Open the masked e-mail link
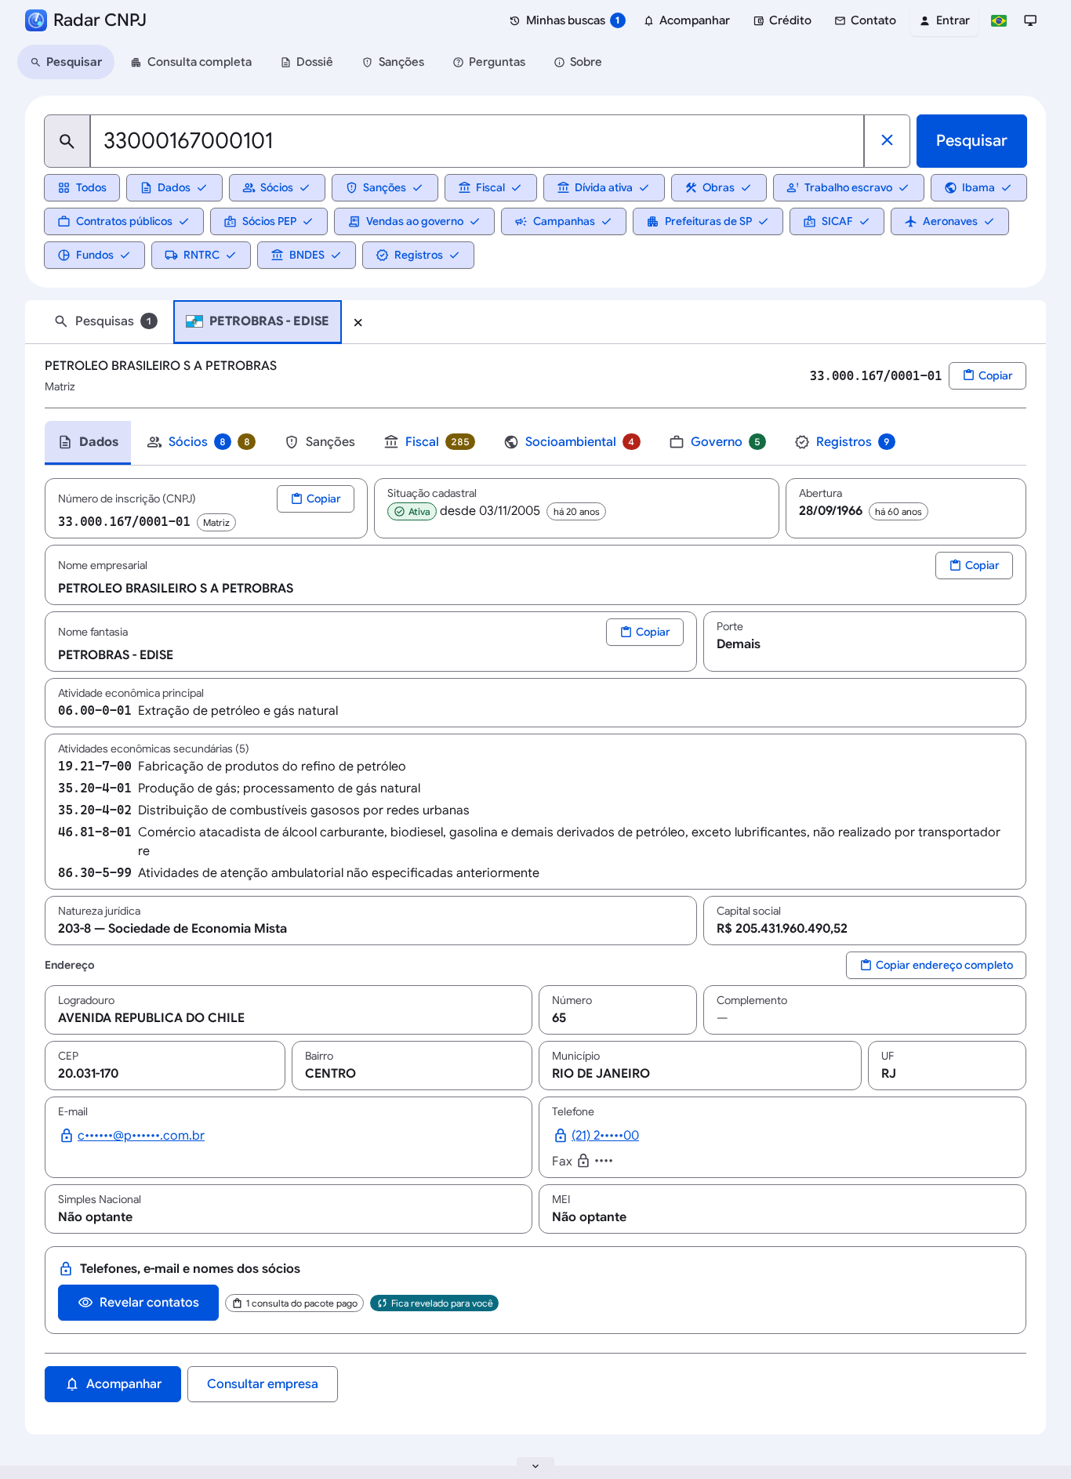Screen dimensions: 1071x1479 141,1136
